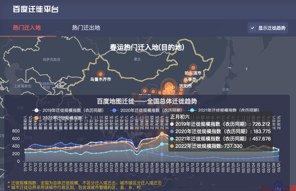Click the 03/01 date on the x-axis

(x=279, y=167)
